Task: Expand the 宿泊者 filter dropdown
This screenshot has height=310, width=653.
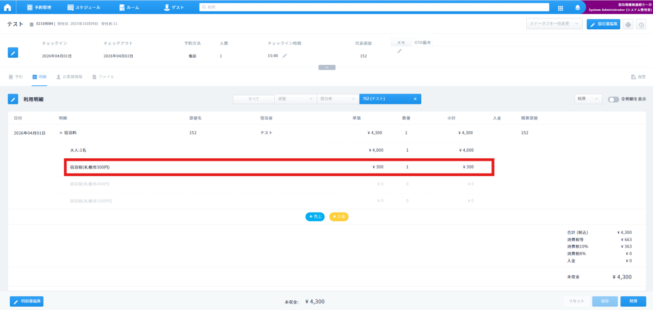Action: pyautogui.click(x=337, y=99)
